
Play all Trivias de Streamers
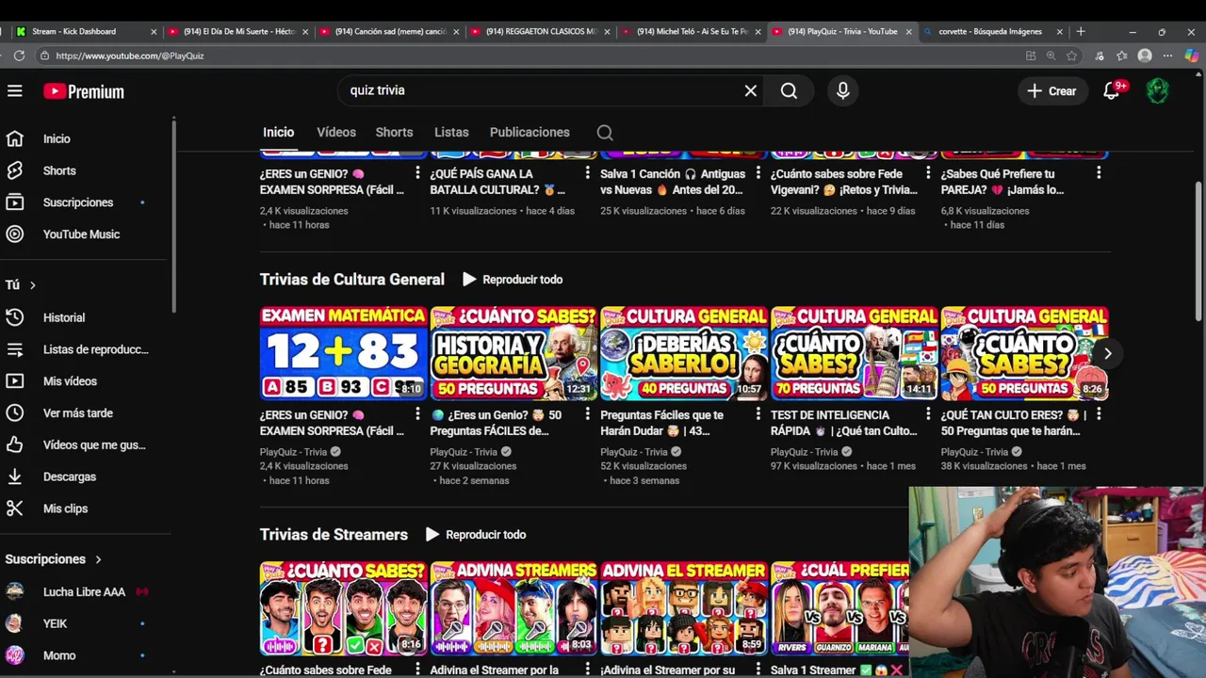[476, 535]
